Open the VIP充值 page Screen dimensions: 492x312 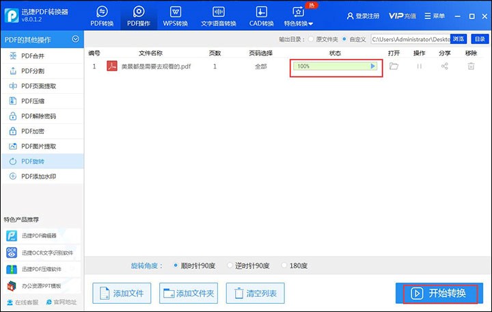[x=402, y=16]
